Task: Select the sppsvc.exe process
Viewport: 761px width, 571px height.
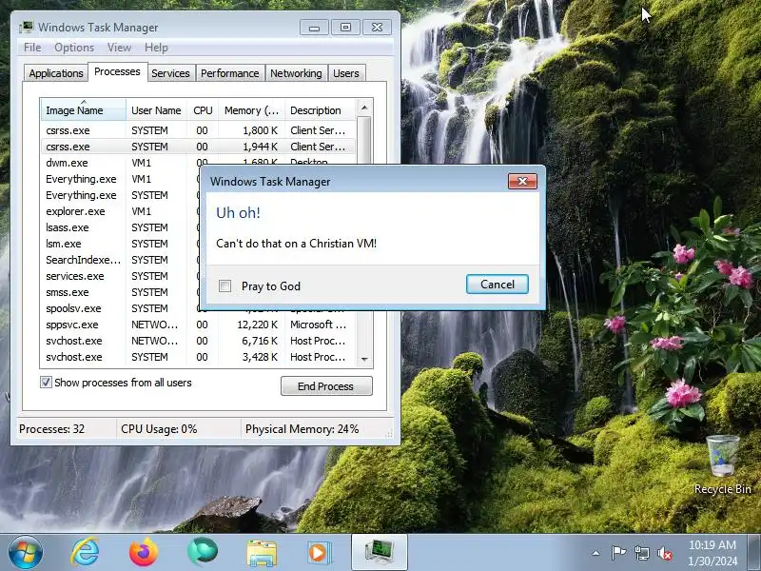Action: (198, 325)
